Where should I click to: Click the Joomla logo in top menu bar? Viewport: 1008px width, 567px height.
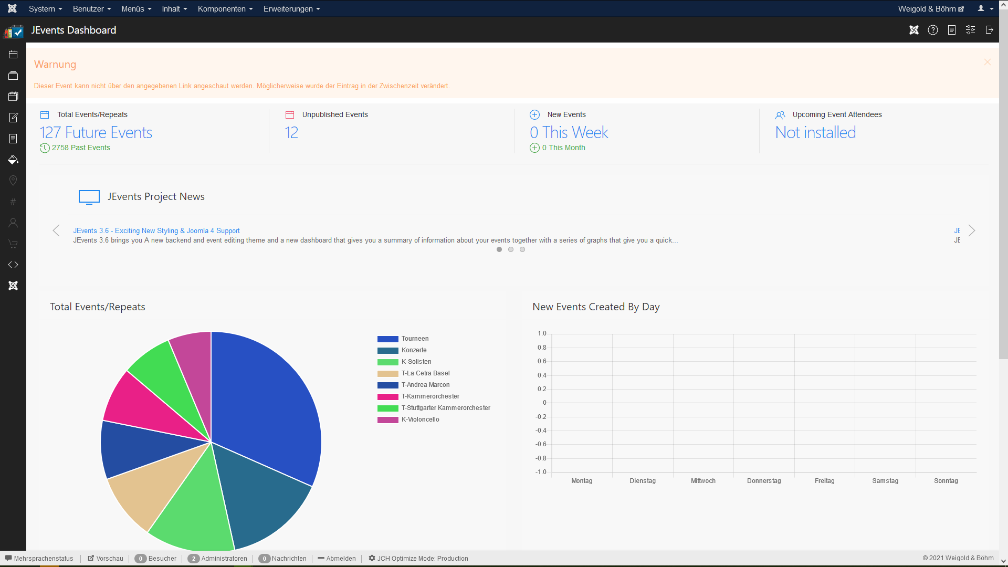tap(12, 8)
